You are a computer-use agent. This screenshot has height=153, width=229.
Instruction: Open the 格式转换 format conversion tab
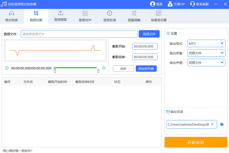click(11, 16)
